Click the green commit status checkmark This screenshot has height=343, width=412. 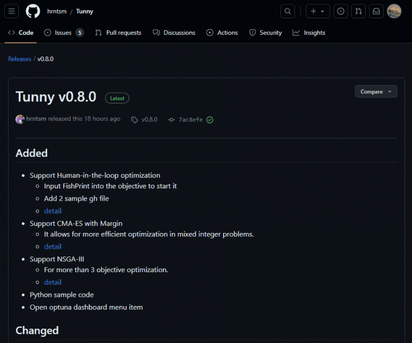(210, 120)
